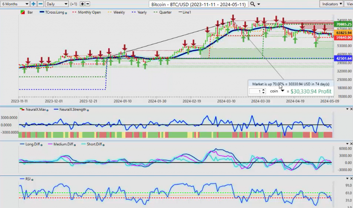Image resolution: width=353 pixels, height=208 pixels.
Task: Click the Bitcoin - BTC/USD symbol title
Action: [198, 4]
